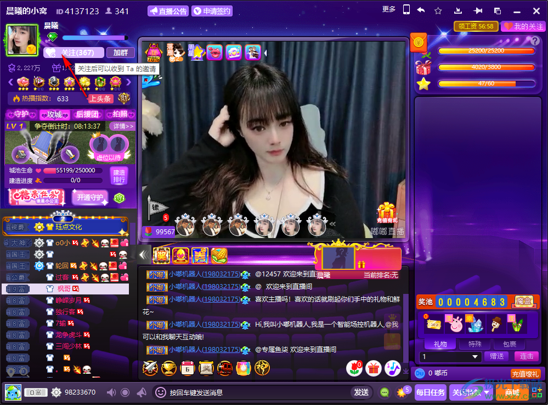Image resolution: width=548 pixels, height=405 pixels.
Task: Select user 枫哥 in viewer list
Action: tap(66, 289)
